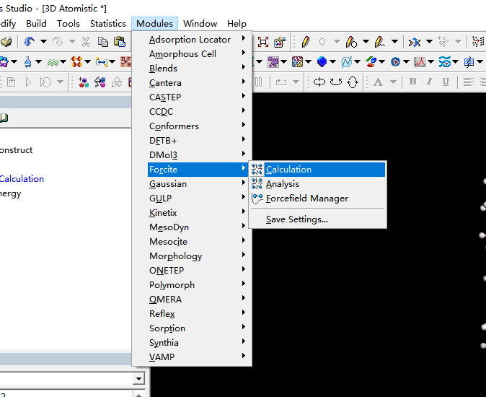The image size is (486, 397).
Task: Click the QMERA round blue icon
Action: click(x=395, y=62)
